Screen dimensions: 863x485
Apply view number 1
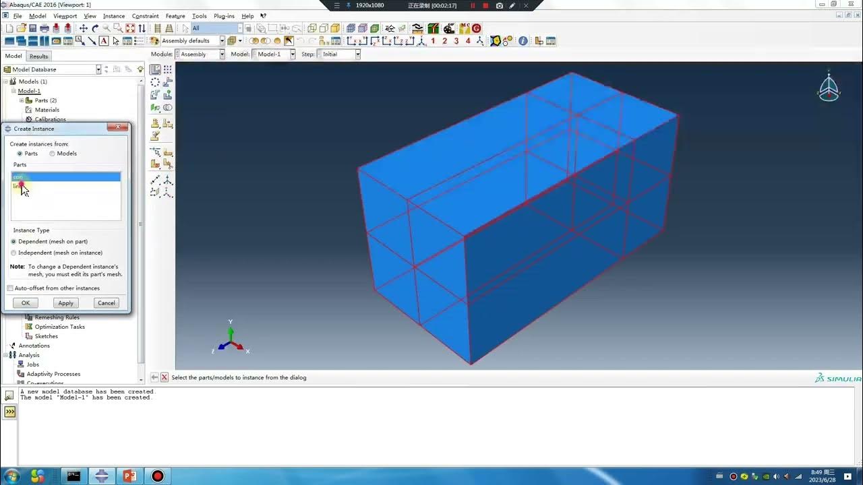click(x=433, y=40)
